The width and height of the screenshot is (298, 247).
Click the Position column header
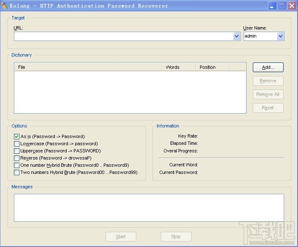(212, 67)
